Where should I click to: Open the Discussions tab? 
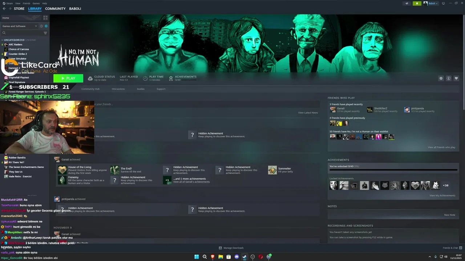pyautogui.click(x=118, y=89)
